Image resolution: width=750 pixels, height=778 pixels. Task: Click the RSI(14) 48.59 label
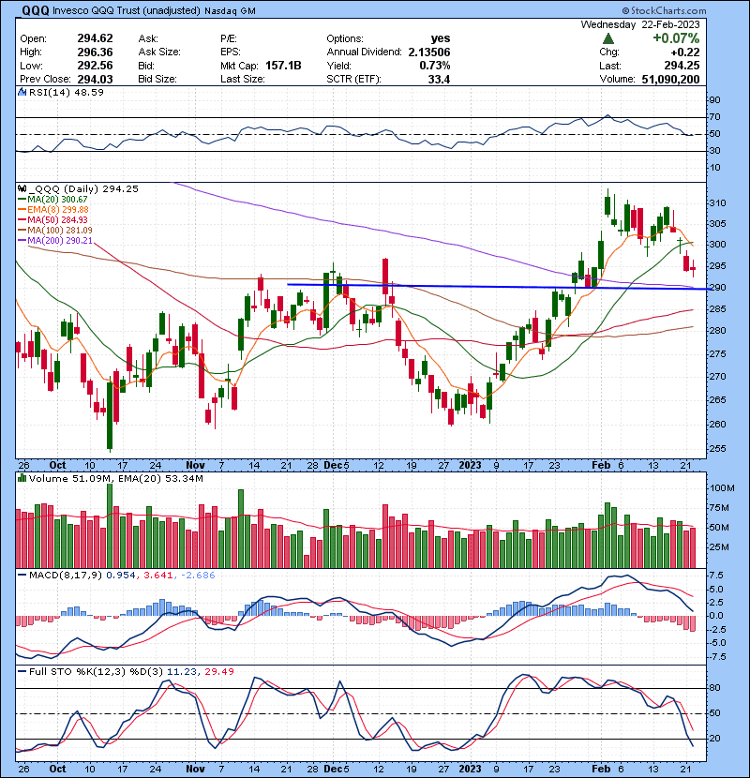coord(66,92)
